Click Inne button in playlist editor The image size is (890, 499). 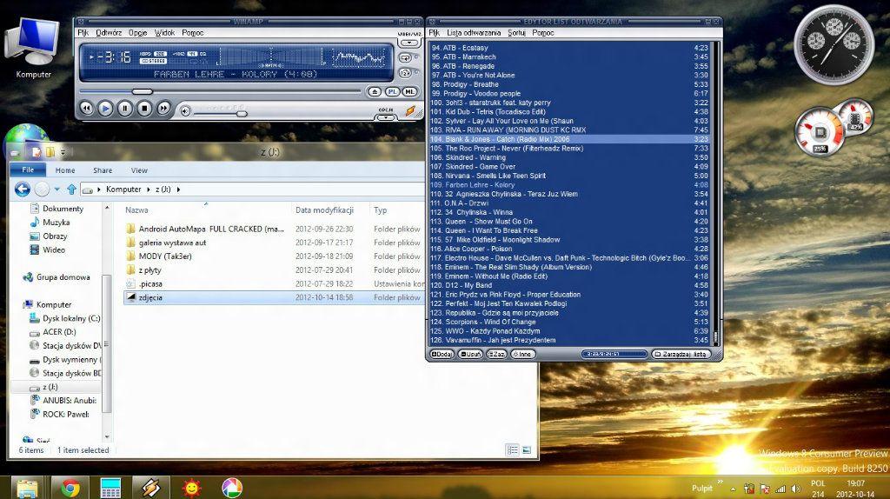click(522, 354)
